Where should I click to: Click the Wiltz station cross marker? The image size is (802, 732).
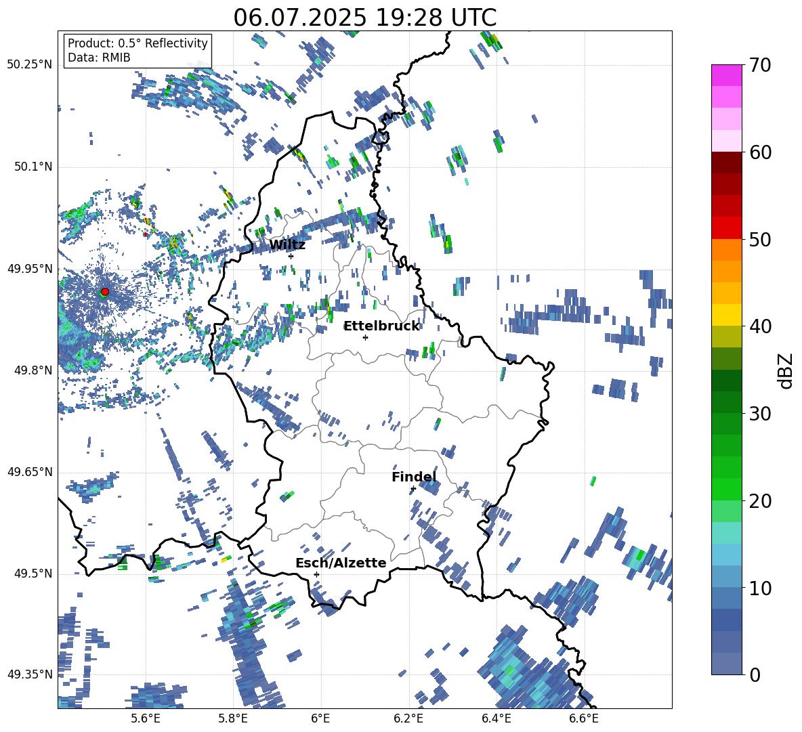point(291,256)
